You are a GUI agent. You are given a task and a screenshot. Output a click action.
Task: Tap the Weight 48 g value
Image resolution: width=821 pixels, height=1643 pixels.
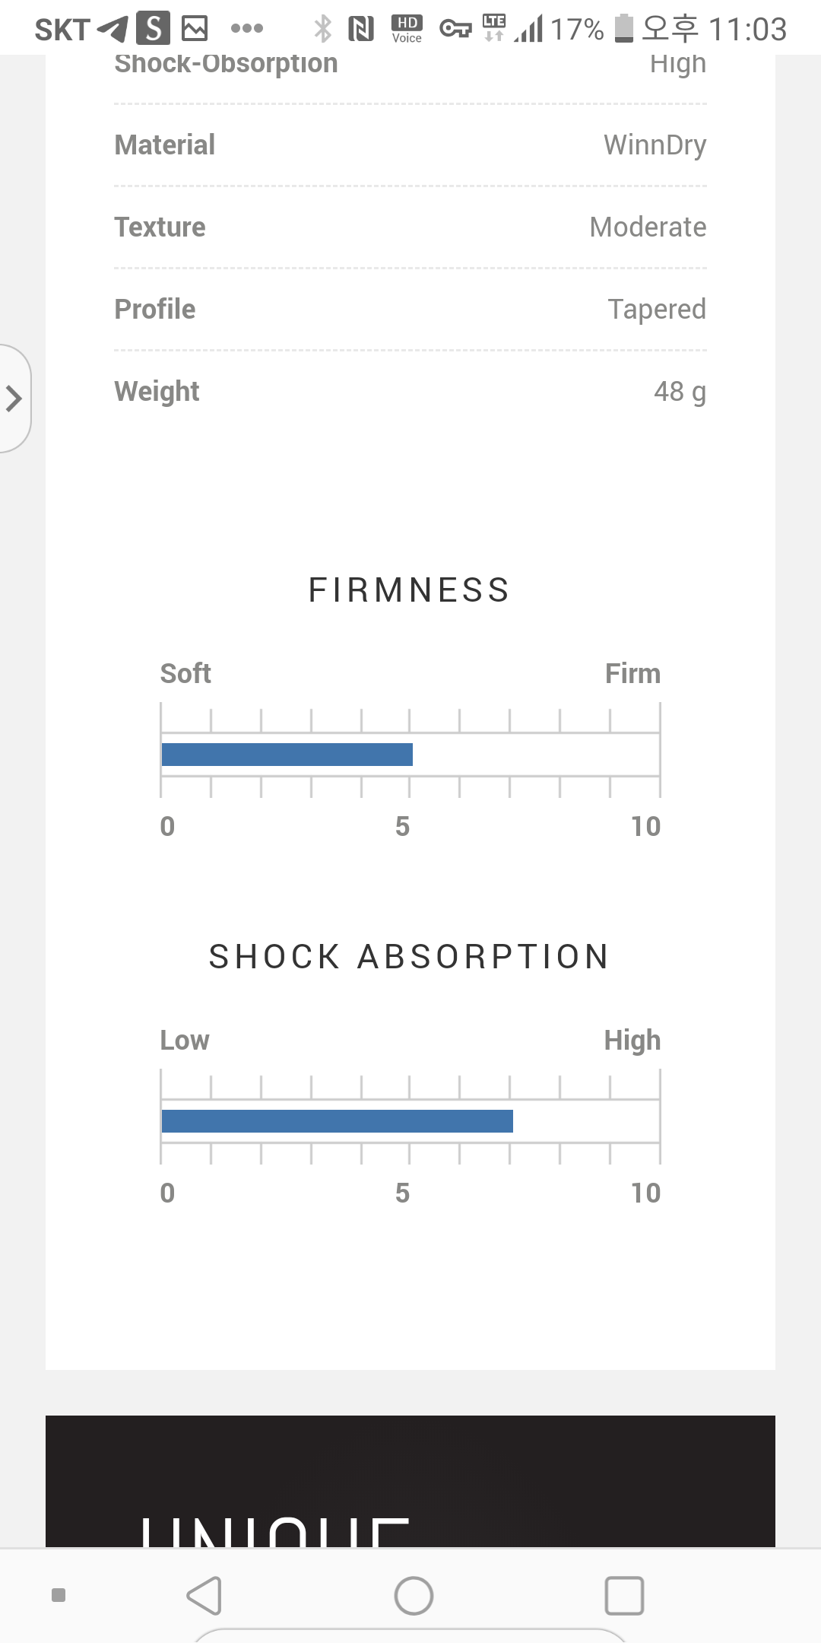[680, 392]
